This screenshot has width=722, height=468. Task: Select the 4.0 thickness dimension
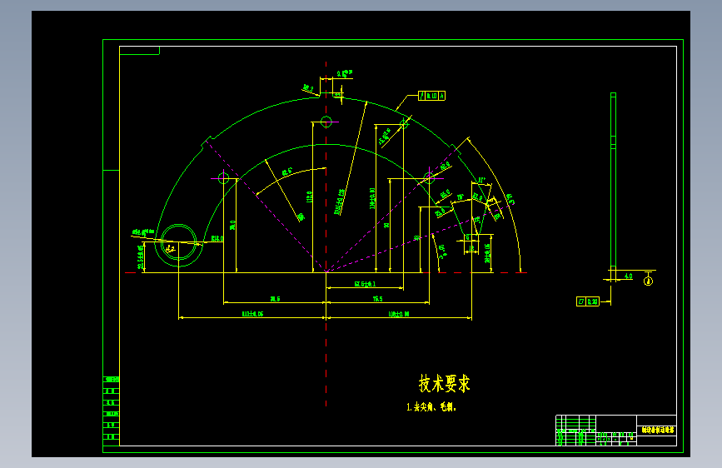coord(628,276)
